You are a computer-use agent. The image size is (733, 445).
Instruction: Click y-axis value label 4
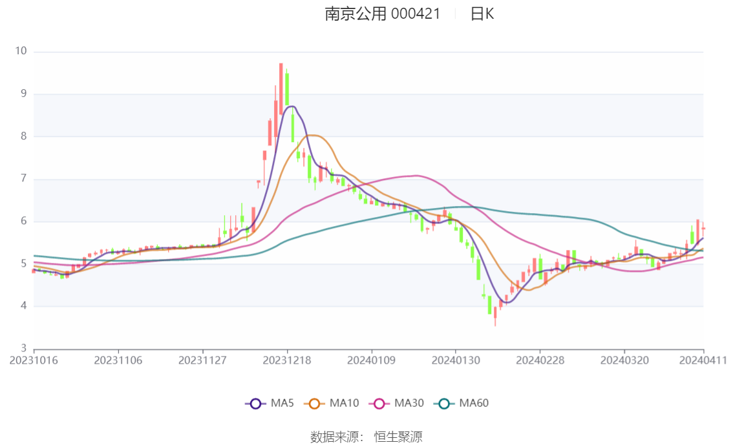coord(24,306)
